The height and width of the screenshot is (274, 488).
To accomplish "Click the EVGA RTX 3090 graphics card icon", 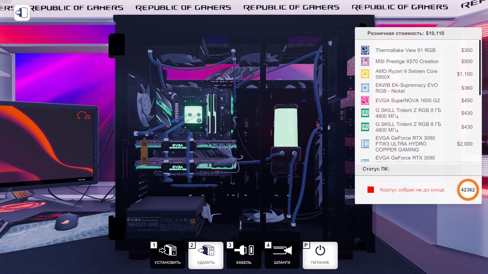I will pyautogui.click(x=365, y=144).
